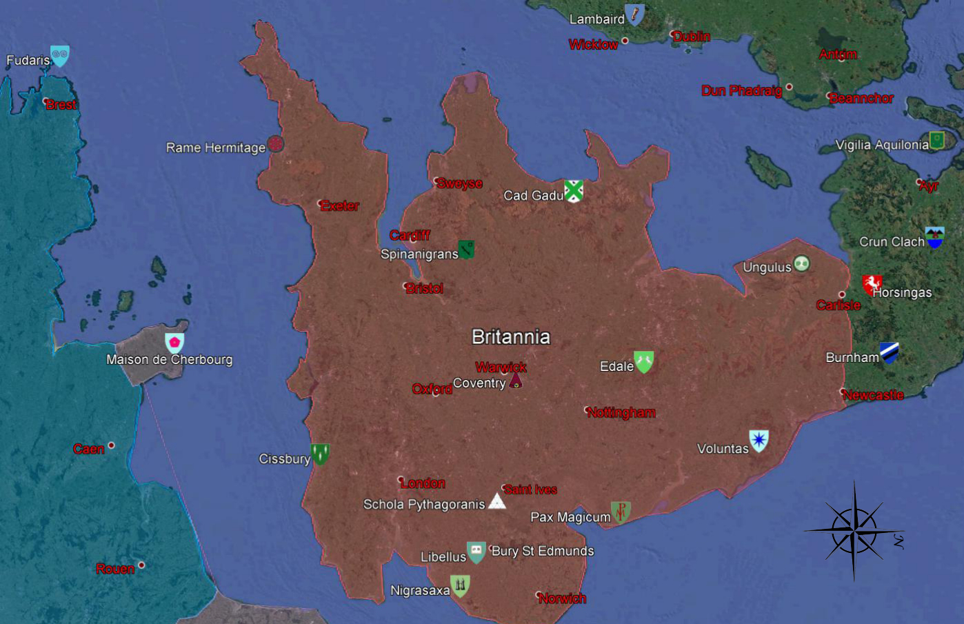Image resolution: width=964 pixels, height=624 pixels.
Task: Click the Newcastle city label
Action: pos(873,395)
